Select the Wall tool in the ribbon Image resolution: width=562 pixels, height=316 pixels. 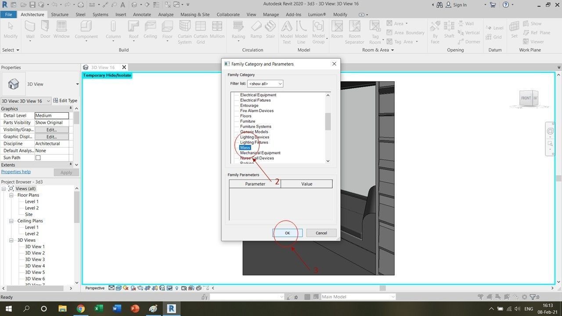pos(30,30)
